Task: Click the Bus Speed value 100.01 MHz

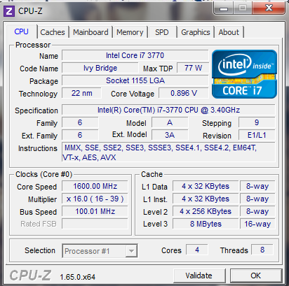Action: (95, 211)
